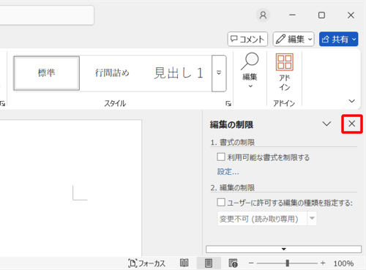
Task: Click the zoom slider handle
Action: point(288,263)
